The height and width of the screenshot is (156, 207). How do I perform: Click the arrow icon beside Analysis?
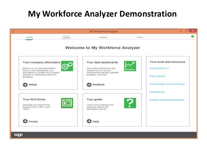[89, 85]
